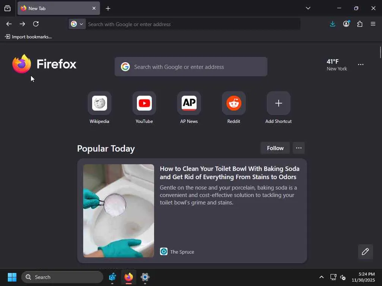Open the Firefox account menu
The image size is (382, 286).
click(x=346, y=24)
